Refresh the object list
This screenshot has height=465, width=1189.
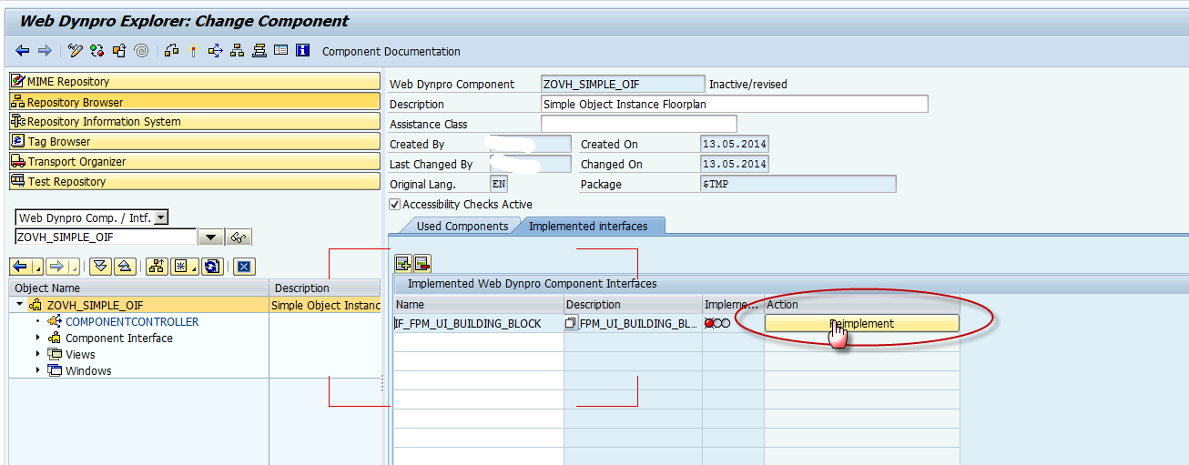(x=211, y=267)
